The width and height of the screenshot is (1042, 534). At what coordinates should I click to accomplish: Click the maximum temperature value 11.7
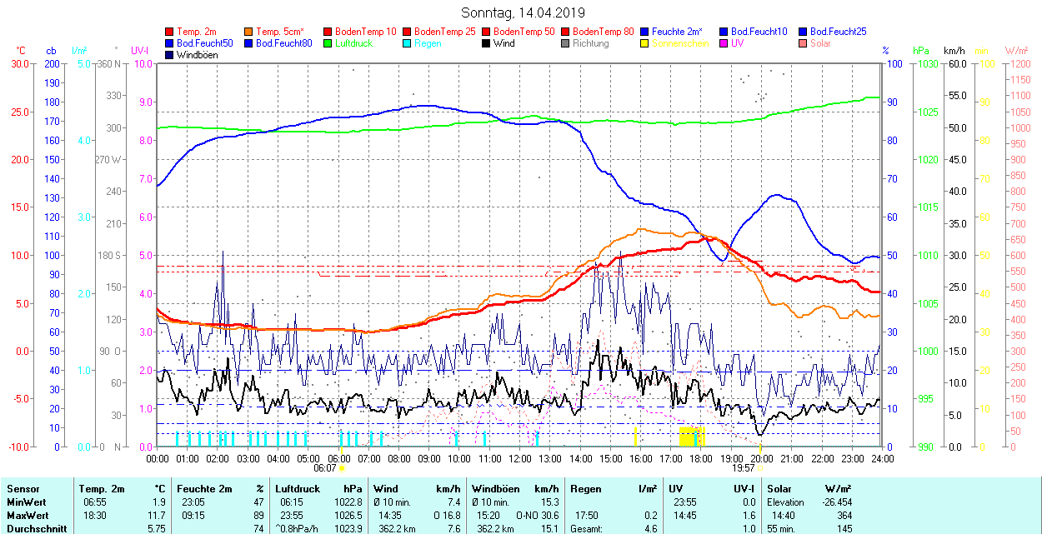point(158,516)
